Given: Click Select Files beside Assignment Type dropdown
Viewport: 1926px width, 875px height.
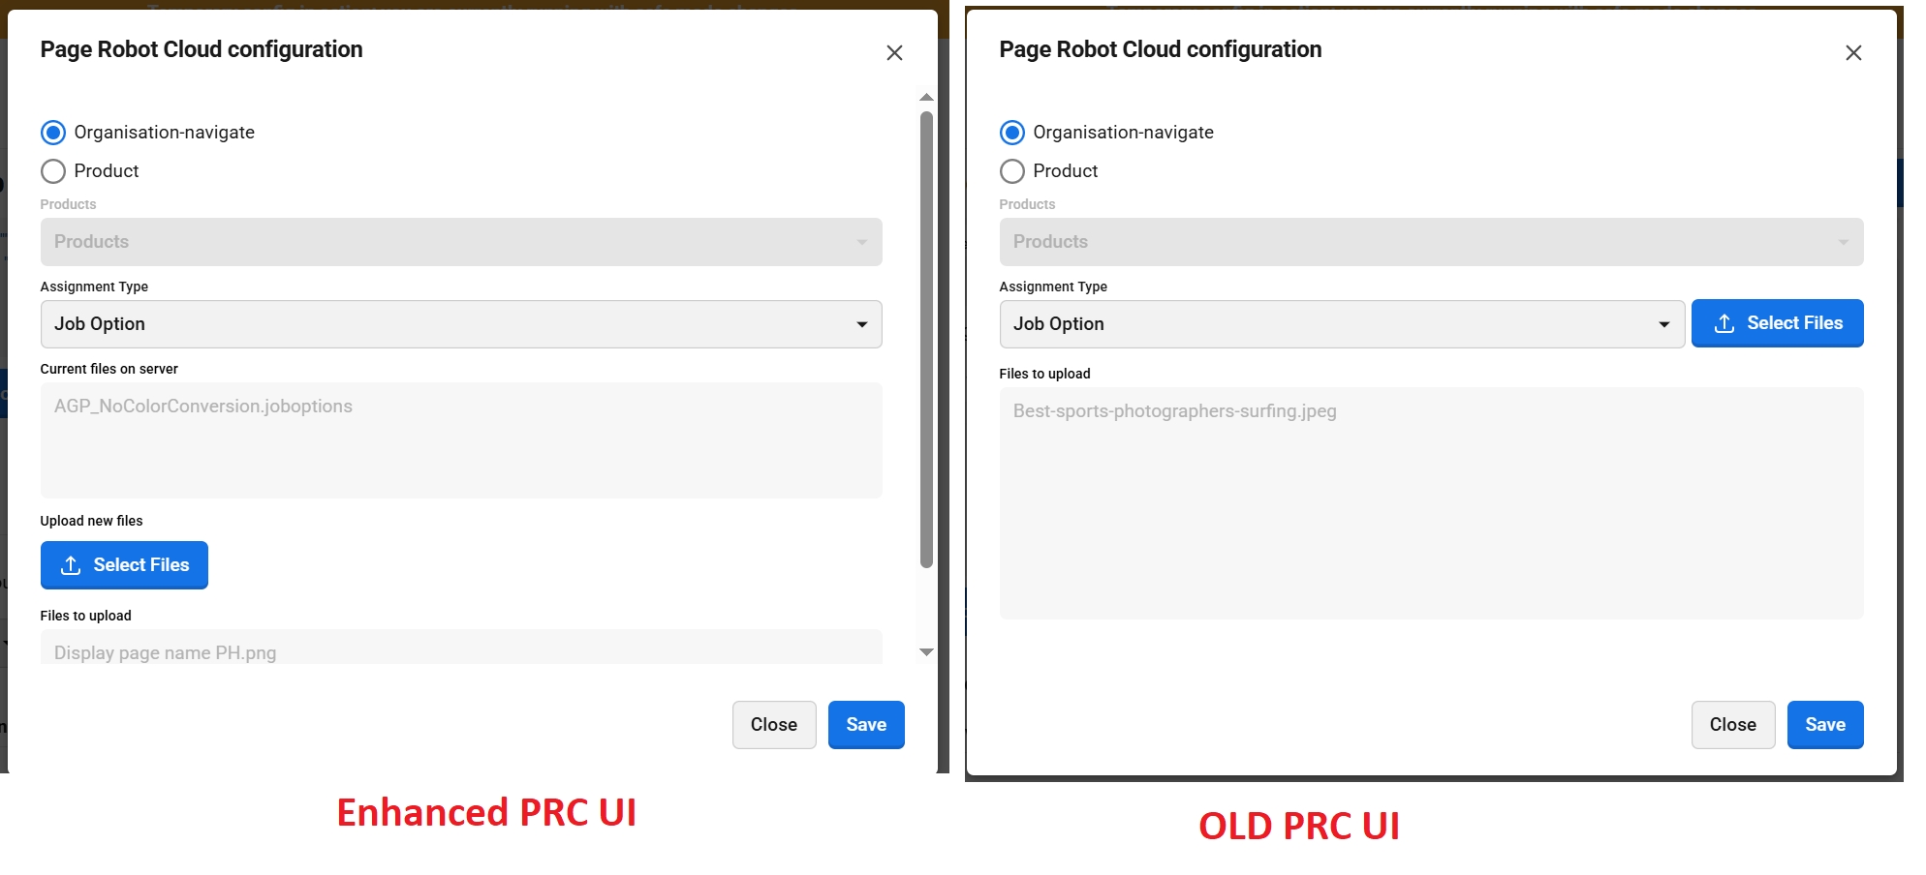Looking at the screenshot, I should (x=1777, y=323).
